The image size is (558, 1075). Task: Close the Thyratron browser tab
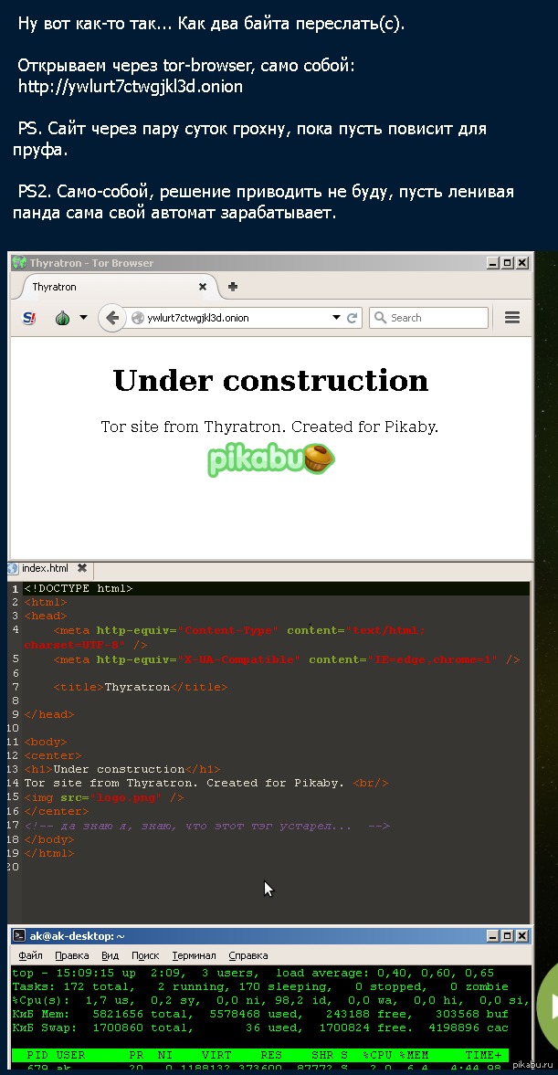coord(203,287)
